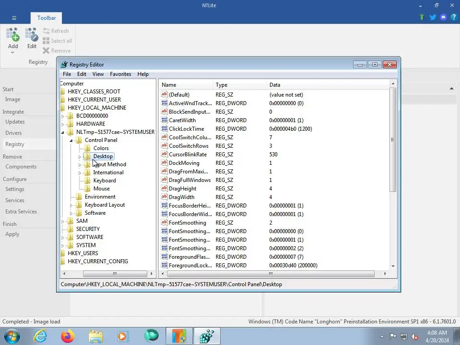Click the Name column header
This screenshot has width=460, height=345.
[x=186, y=85]
